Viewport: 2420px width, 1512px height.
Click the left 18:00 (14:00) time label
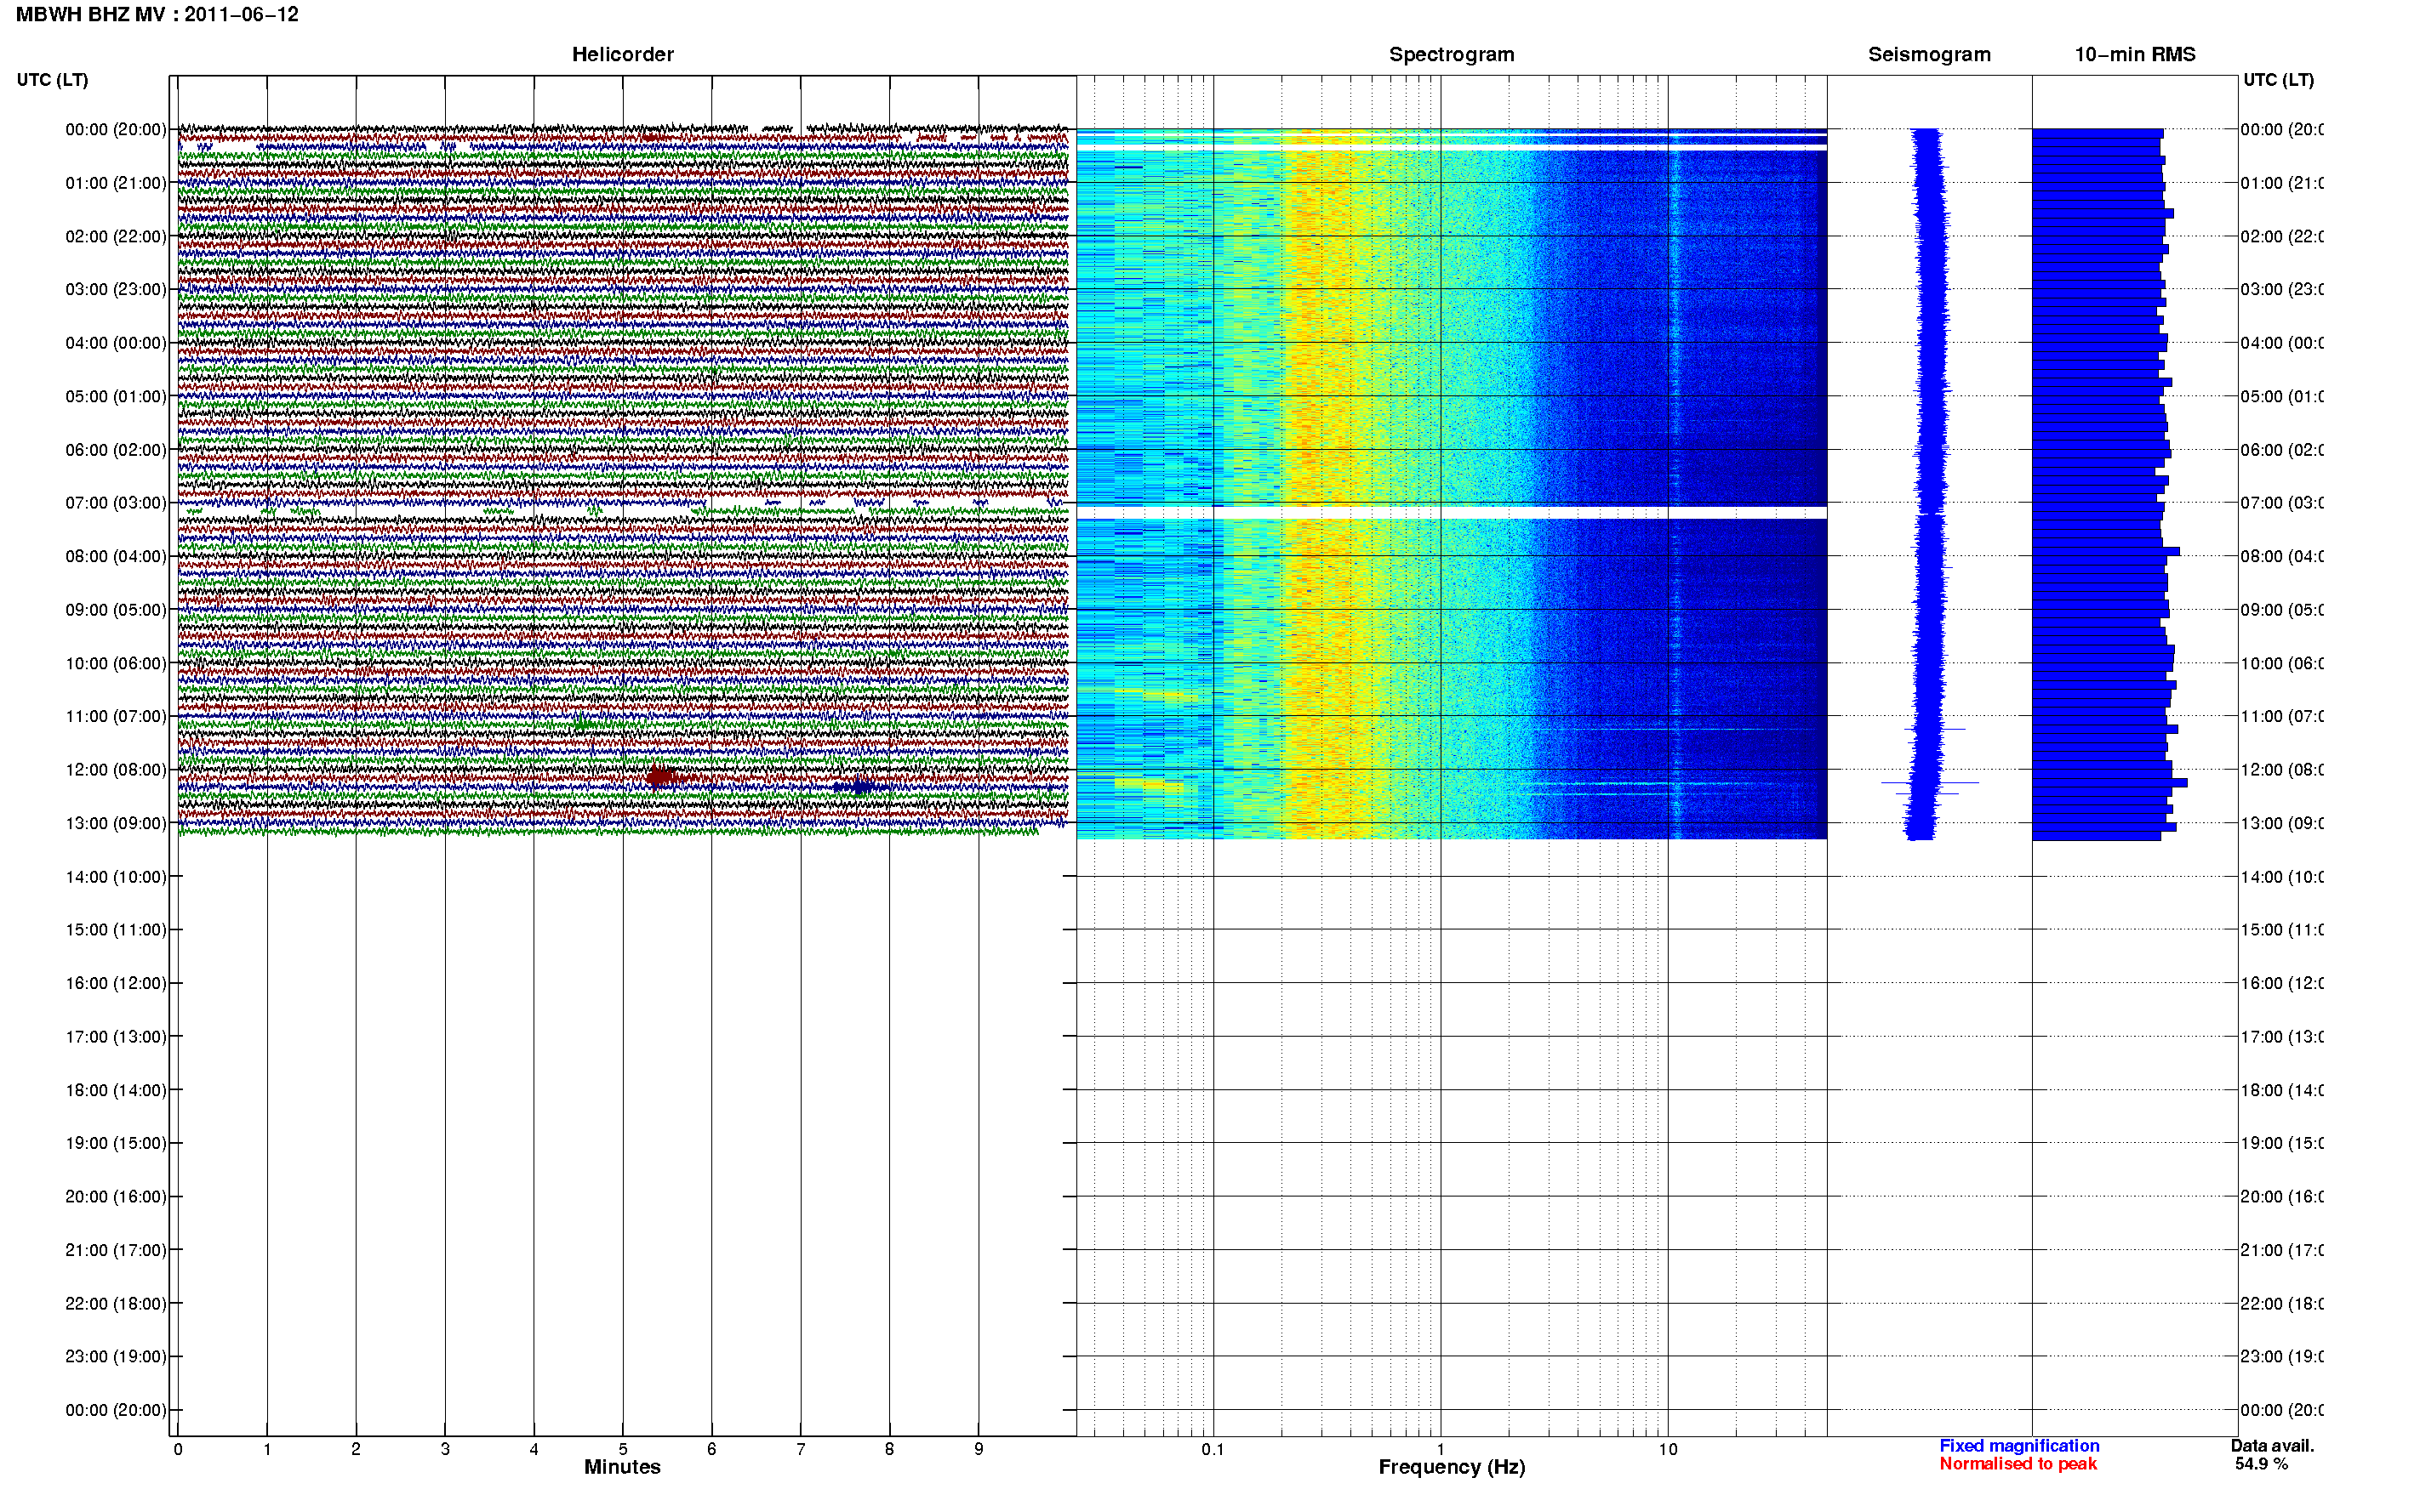[x=115, y=1090]
